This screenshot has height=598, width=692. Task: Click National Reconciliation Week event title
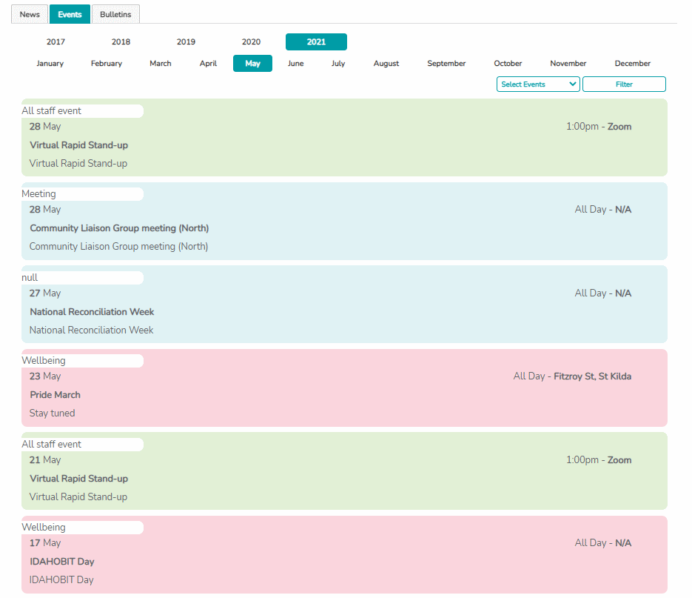pyautogui.click(x=92, y=312)
